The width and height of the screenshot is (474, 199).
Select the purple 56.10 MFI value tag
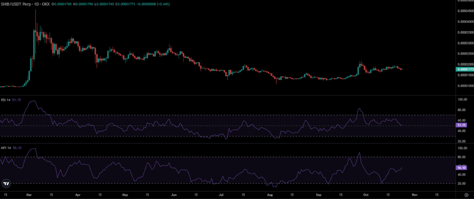(461, 168)
